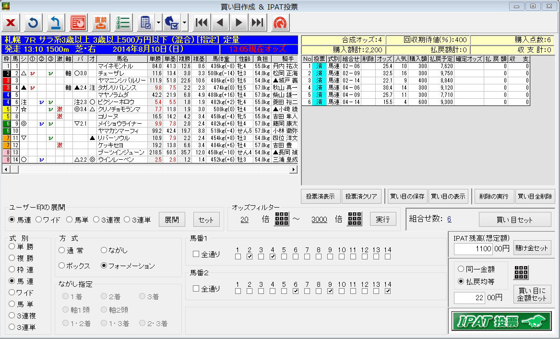Image resolution: width=560 pixels, height=339 pixels.
Task: Click the 展開 button
Action: coord(172,220)
